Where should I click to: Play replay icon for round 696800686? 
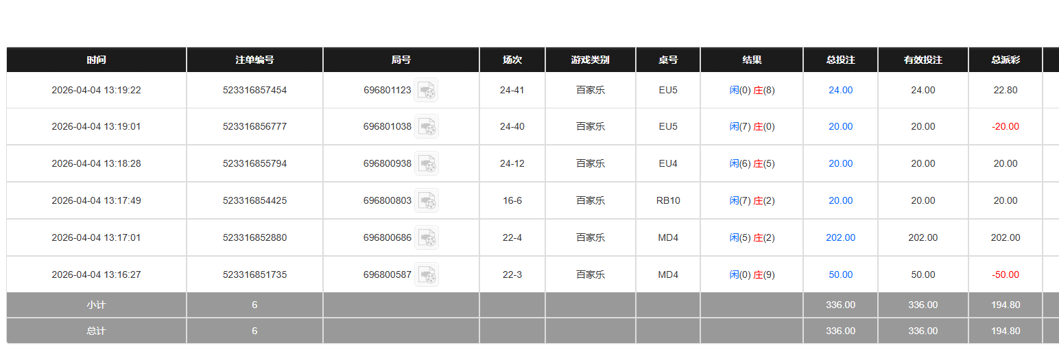427,238
